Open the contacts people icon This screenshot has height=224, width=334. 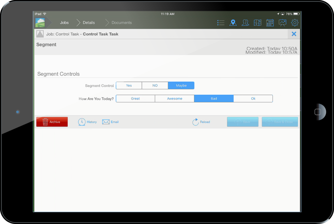(x=245, y=22)
